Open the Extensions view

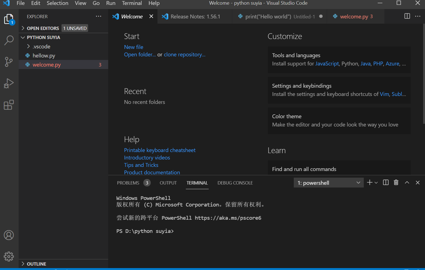[9, 105]
